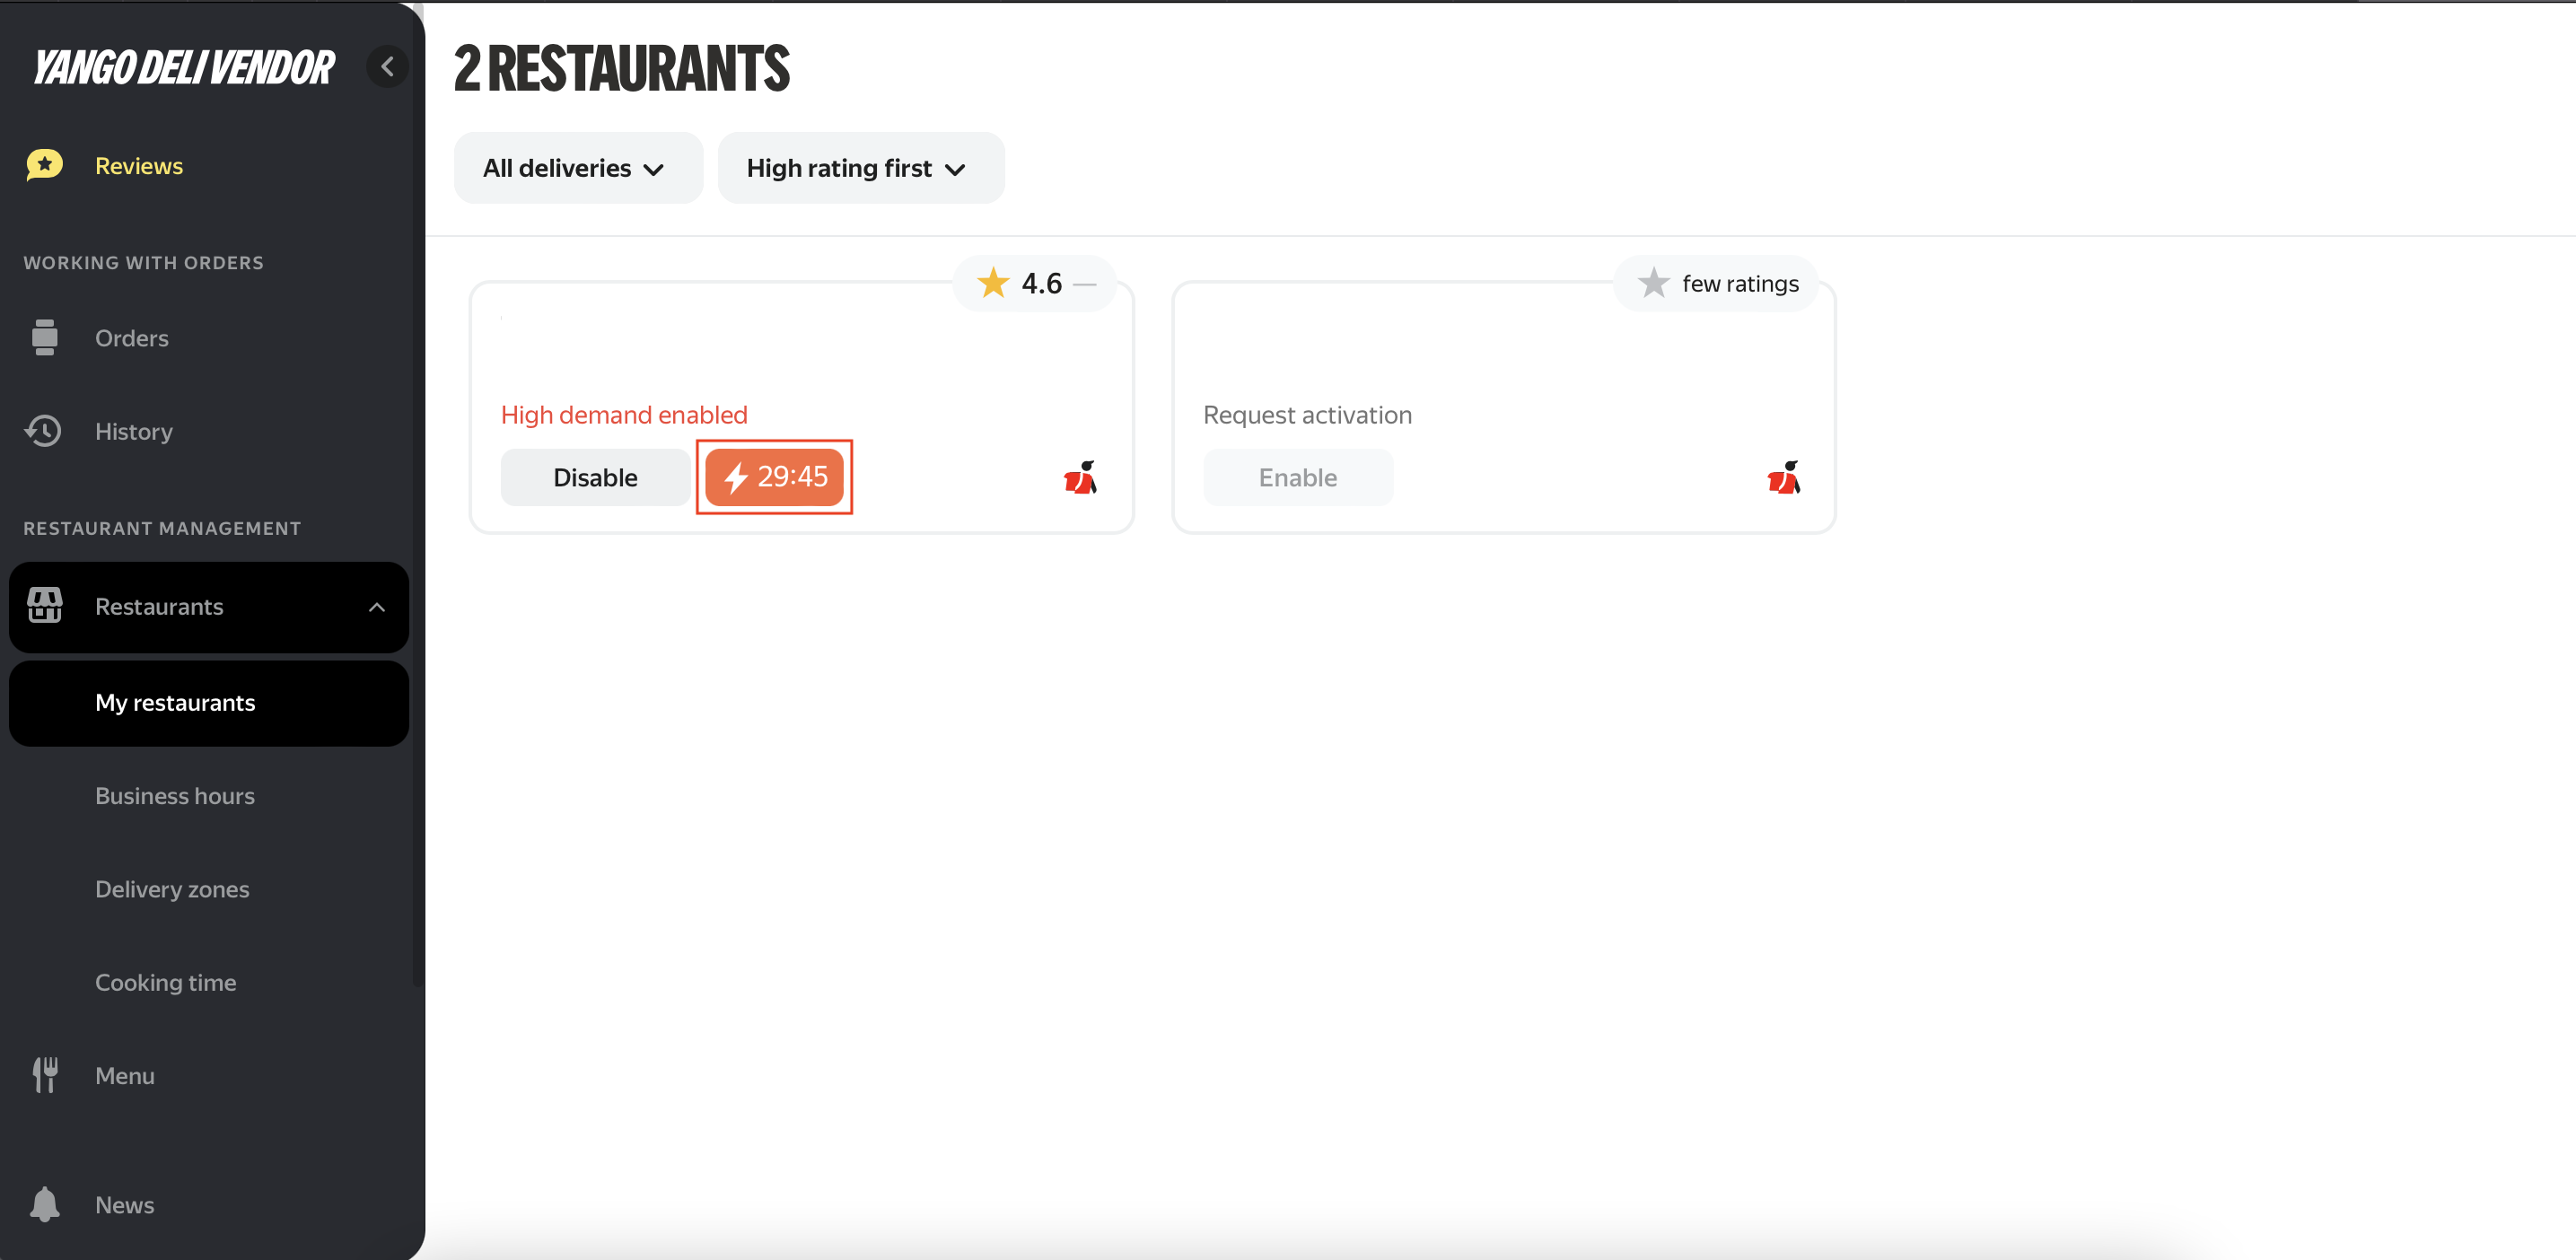The image size is (2576, 1260).
Task: Collapse the Restaurants section chevron
Action: pos(377,607)
